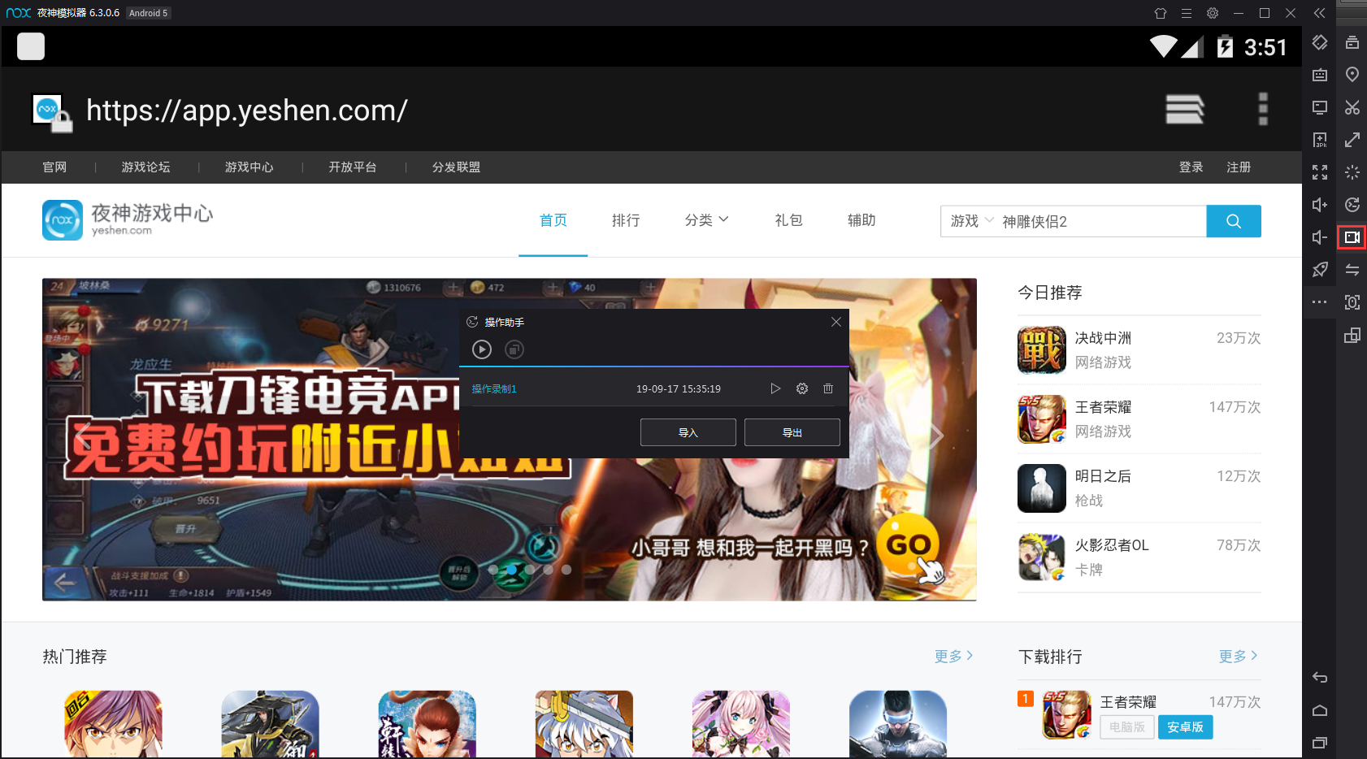
Task: Collapse the sidebar with the double-chevron
Action: 1320,13
